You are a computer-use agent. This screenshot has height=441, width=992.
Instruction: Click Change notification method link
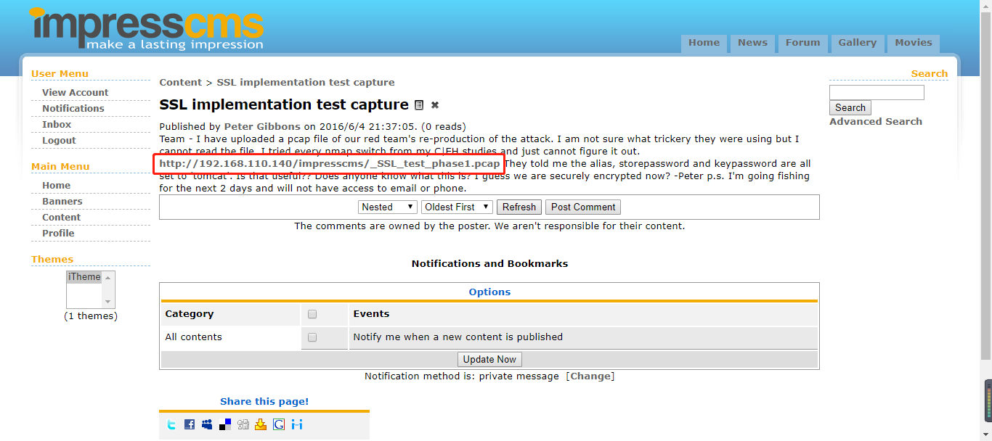point(590,376)
